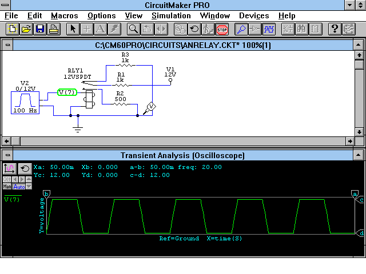Open the Simulation menu
Image resolution: width=366 pixels, height=274 pixels.
point(170,16)
